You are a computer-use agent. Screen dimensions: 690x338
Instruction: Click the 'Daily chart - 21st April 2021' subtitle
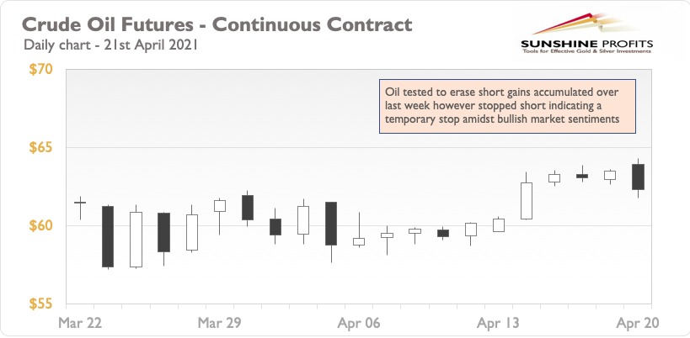[x=111, y=45]
